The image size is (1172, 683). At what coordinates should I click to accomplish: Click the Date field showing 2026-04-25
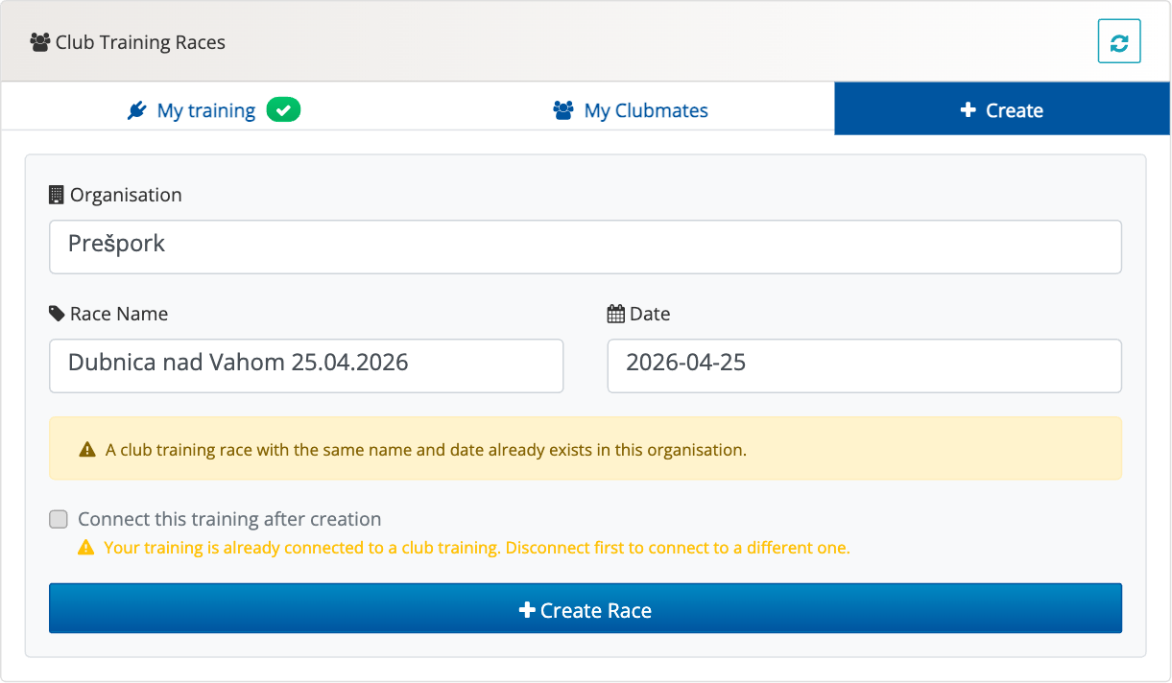point(864,365)
